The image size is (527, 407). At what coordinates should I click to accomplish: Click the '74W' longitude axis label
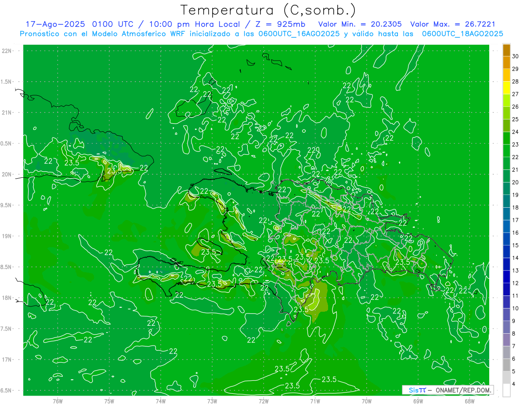[161, 401]
